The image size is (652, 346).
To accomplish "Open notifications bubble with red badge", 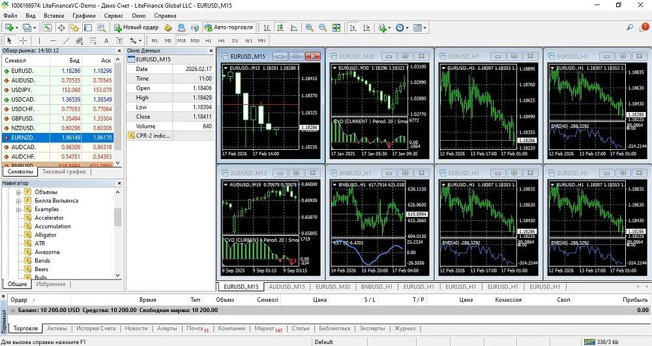I will click(644, 27).
